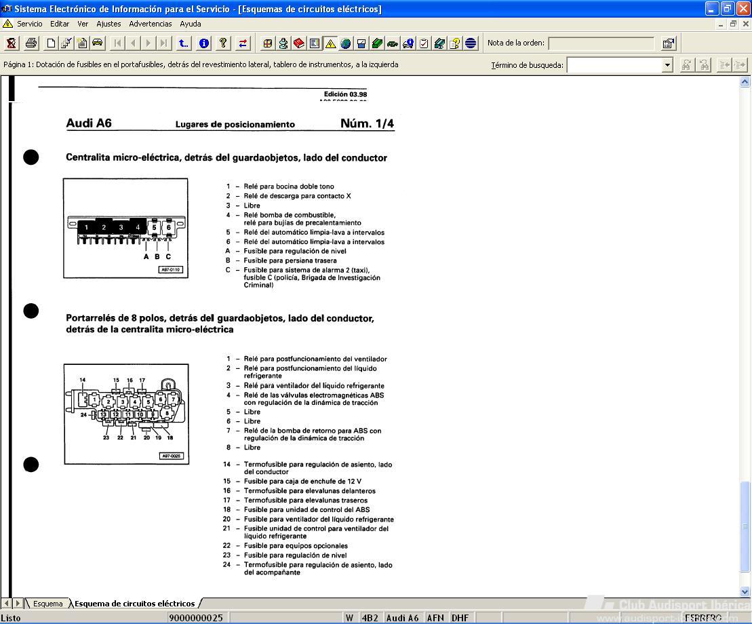Expand the Término de busqueda dropdown
The image size is (752, 624).
click(667, 65)
